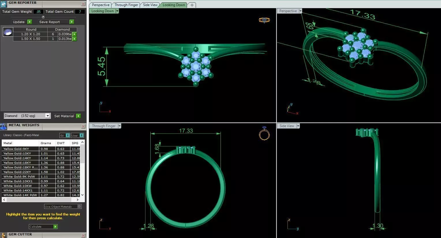Switch to the Looking Down tab

point(173,5)
